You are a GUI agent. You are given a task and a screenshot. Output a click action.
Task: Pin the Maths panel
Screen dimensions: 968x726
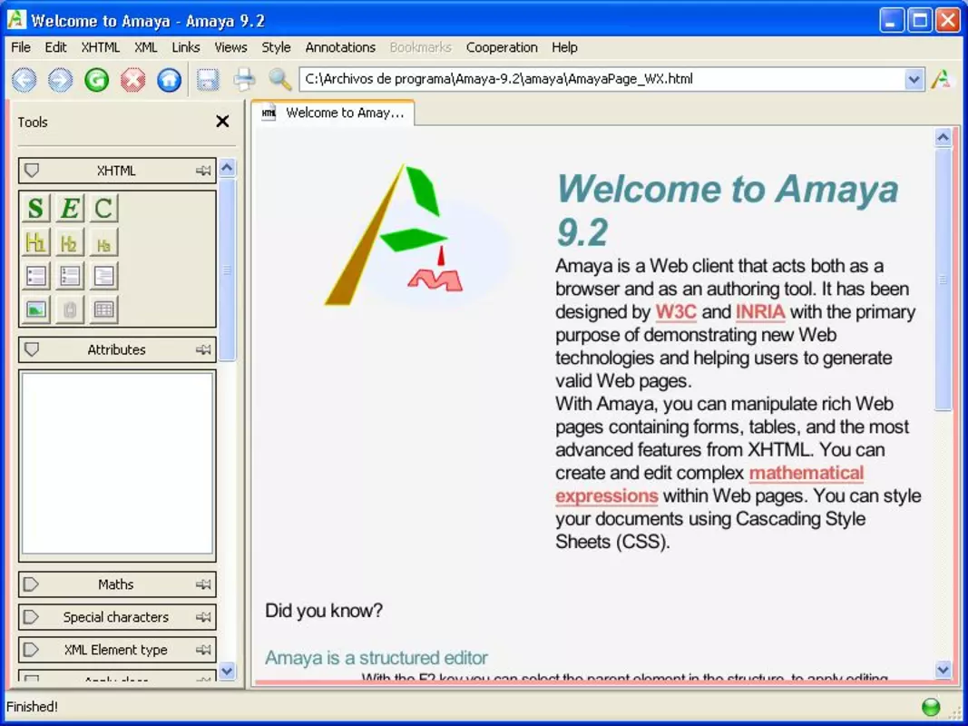click(203, 584)
